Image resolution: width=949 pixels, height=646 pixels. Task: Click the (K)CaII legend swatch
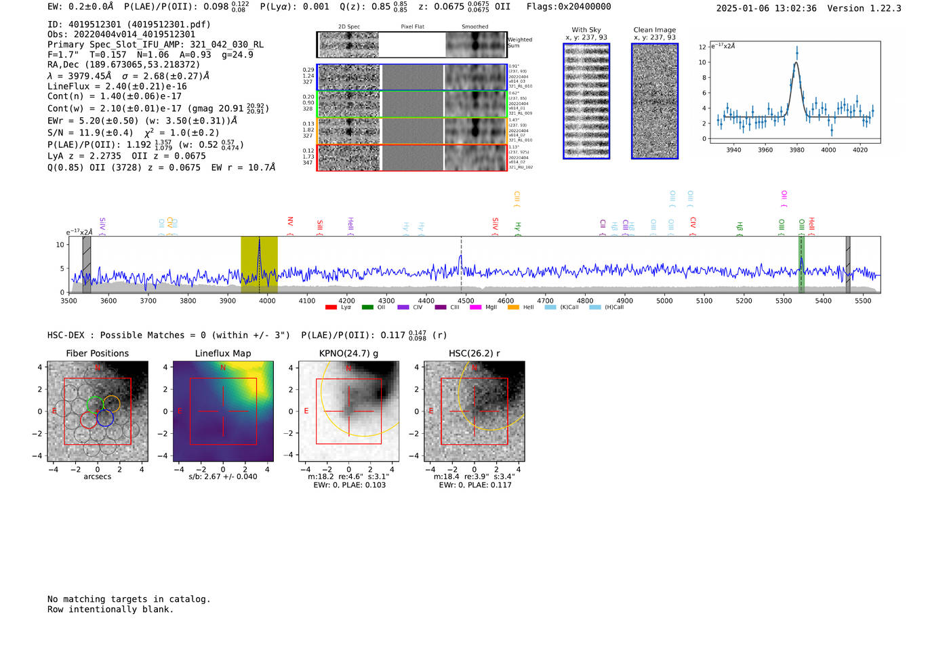[x=550, y=307]
